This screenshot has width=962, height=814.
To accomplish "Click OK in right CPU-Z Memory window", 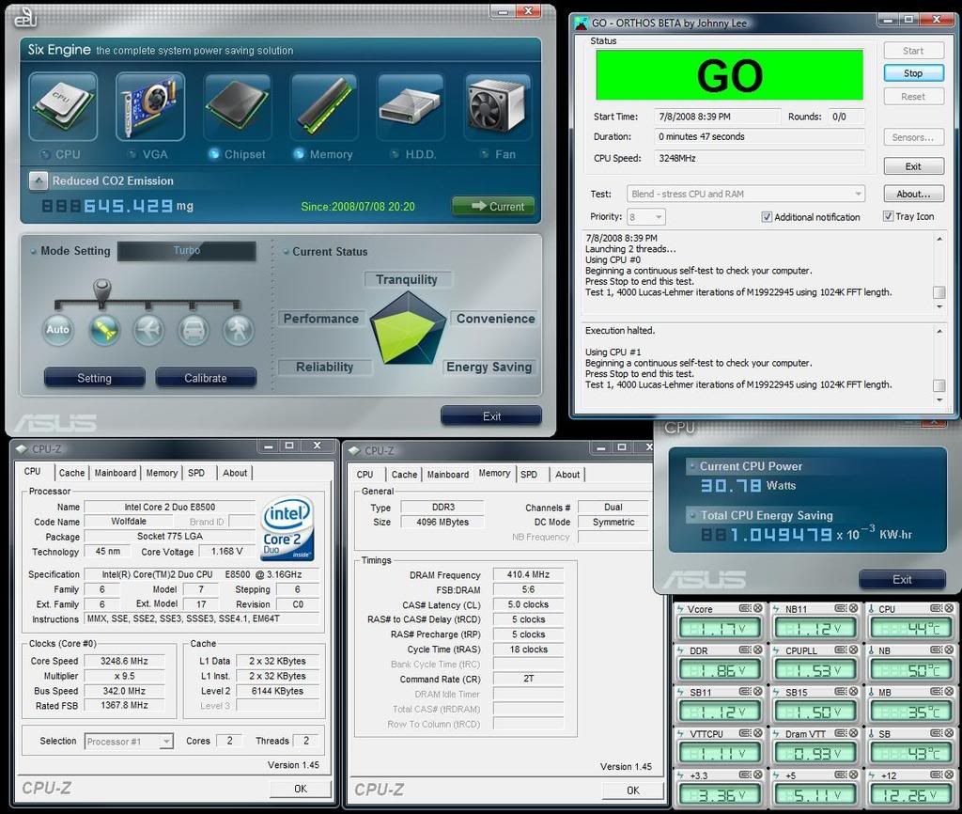I will [633, 791].
